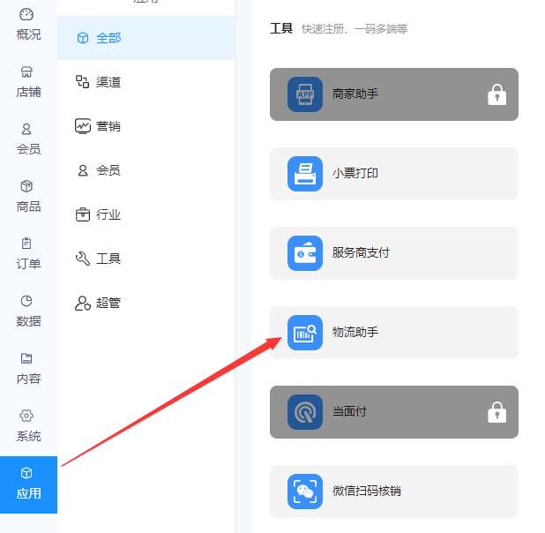
Task: Open the 超管 super admin category
Action: point(146,303)
